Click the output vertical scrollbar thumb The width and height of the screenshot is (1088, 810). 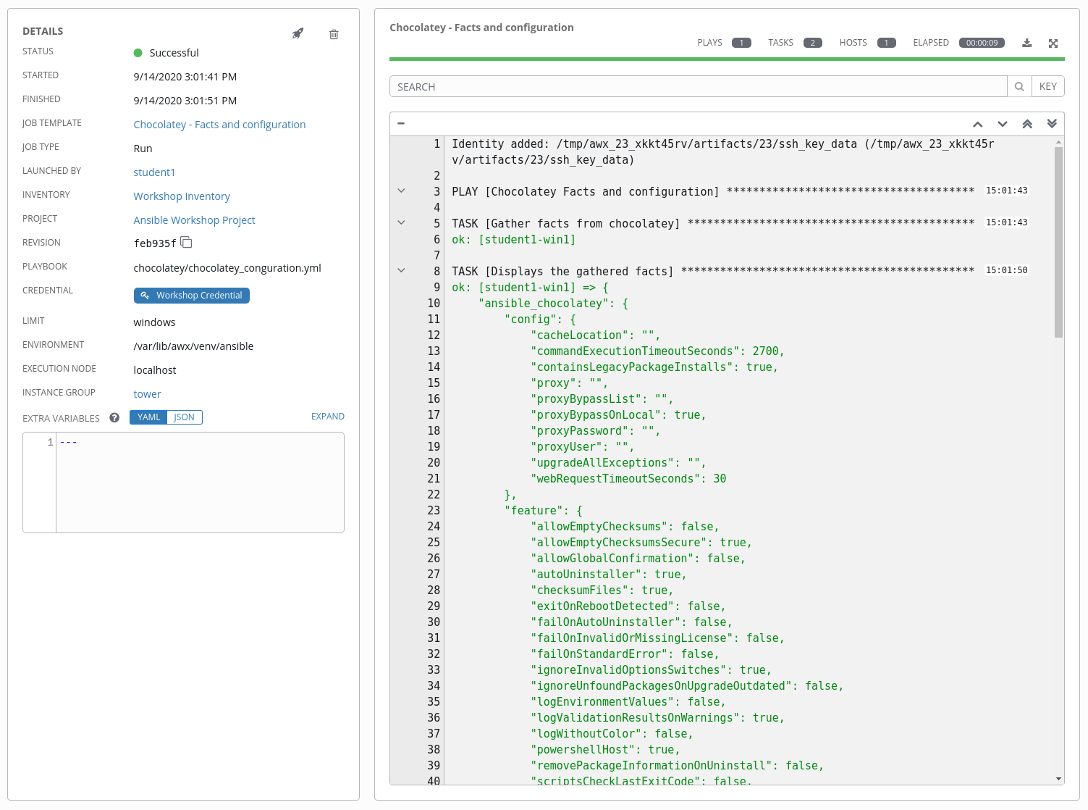click(x=1058, y=242)
